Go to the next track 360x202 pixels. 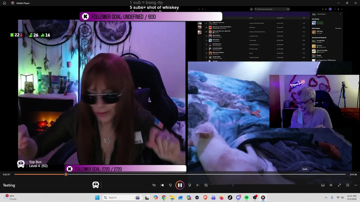pyautogui.click(x=198, y=185)
